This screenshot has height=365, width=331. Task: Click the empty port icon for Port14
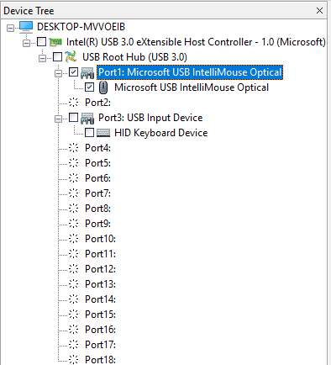click(x=73, y=299)
